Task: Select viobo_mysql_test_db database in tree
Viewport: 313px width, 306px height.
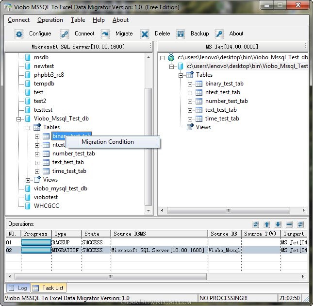Action: [x=60, y=188]
